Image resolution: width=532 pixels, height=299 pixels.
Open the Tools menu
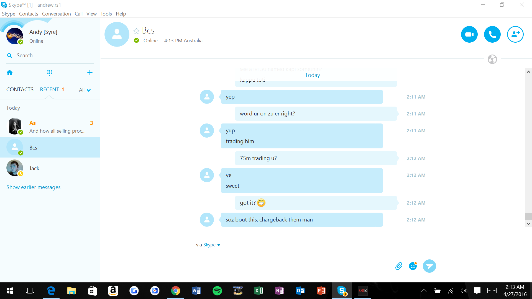[106, 14]
